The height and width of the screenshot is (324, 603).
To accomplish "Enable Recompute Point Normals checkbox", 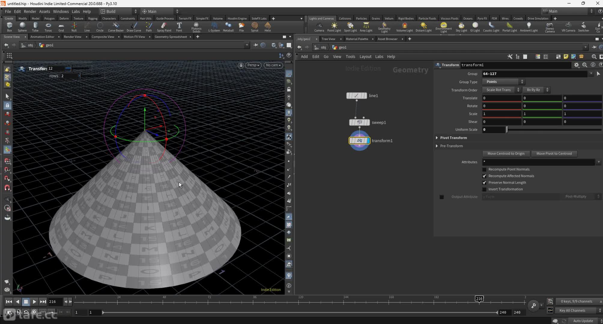I will (x=484, y=169).
